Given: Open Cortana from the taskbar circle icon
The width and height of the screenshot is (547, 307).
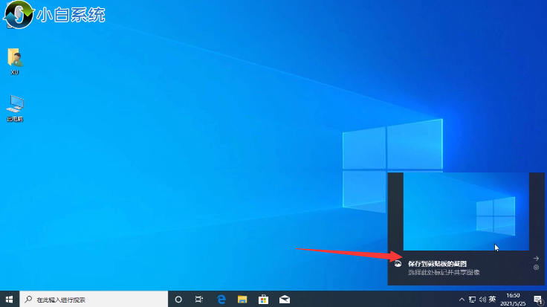Looking at the screenshot, I should pyautogui.click(x=178, y=299).
